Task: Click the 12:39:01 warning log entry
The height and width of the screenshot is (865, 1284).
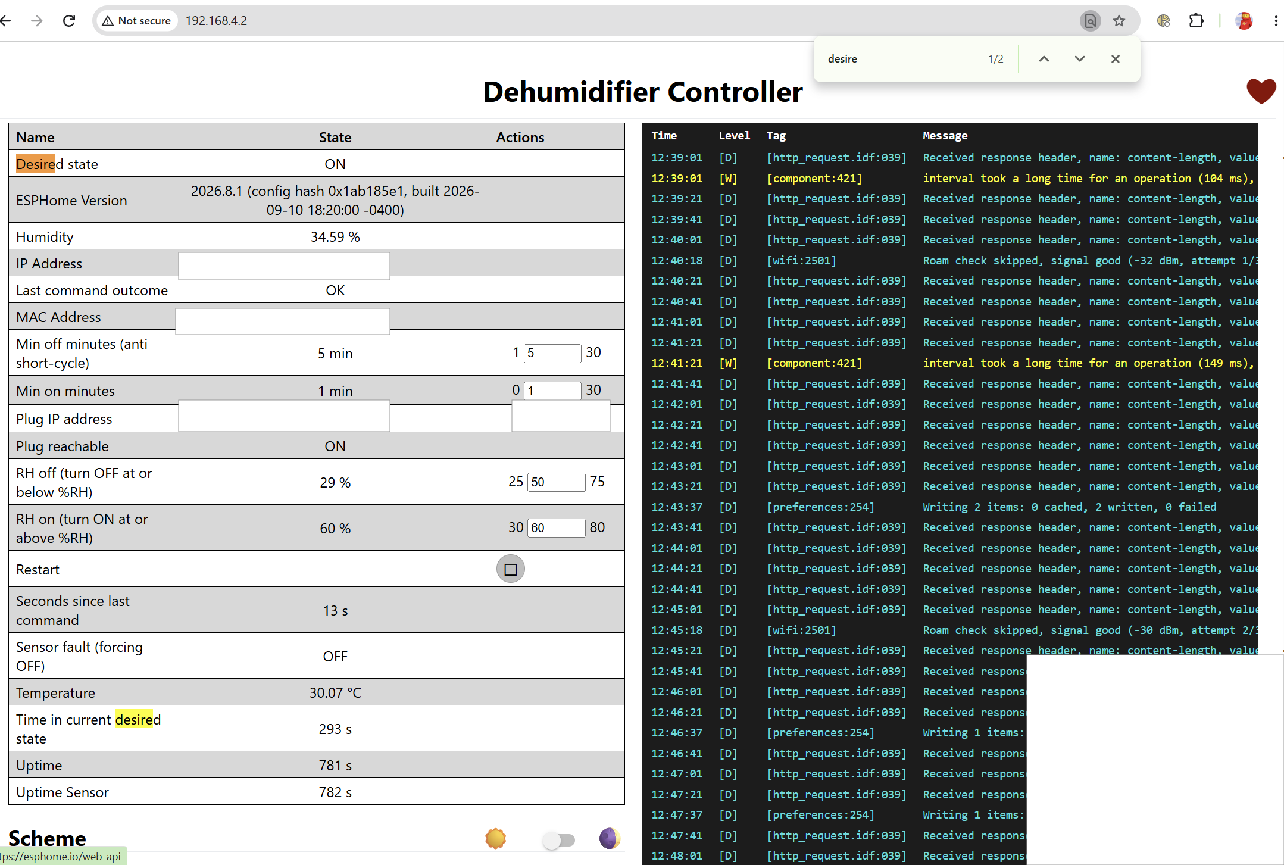Action: click(954, 178)
